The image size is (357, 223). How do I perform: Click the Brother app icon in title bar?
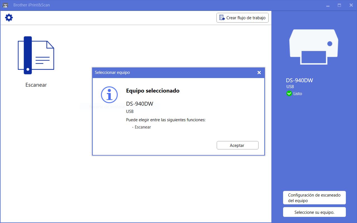(5, 5)
